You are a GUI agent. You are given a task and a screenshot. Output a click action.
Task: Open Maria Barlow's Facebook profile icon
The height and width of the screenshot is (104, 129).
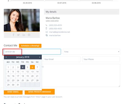pyautogui.click(x=13, y=35)
